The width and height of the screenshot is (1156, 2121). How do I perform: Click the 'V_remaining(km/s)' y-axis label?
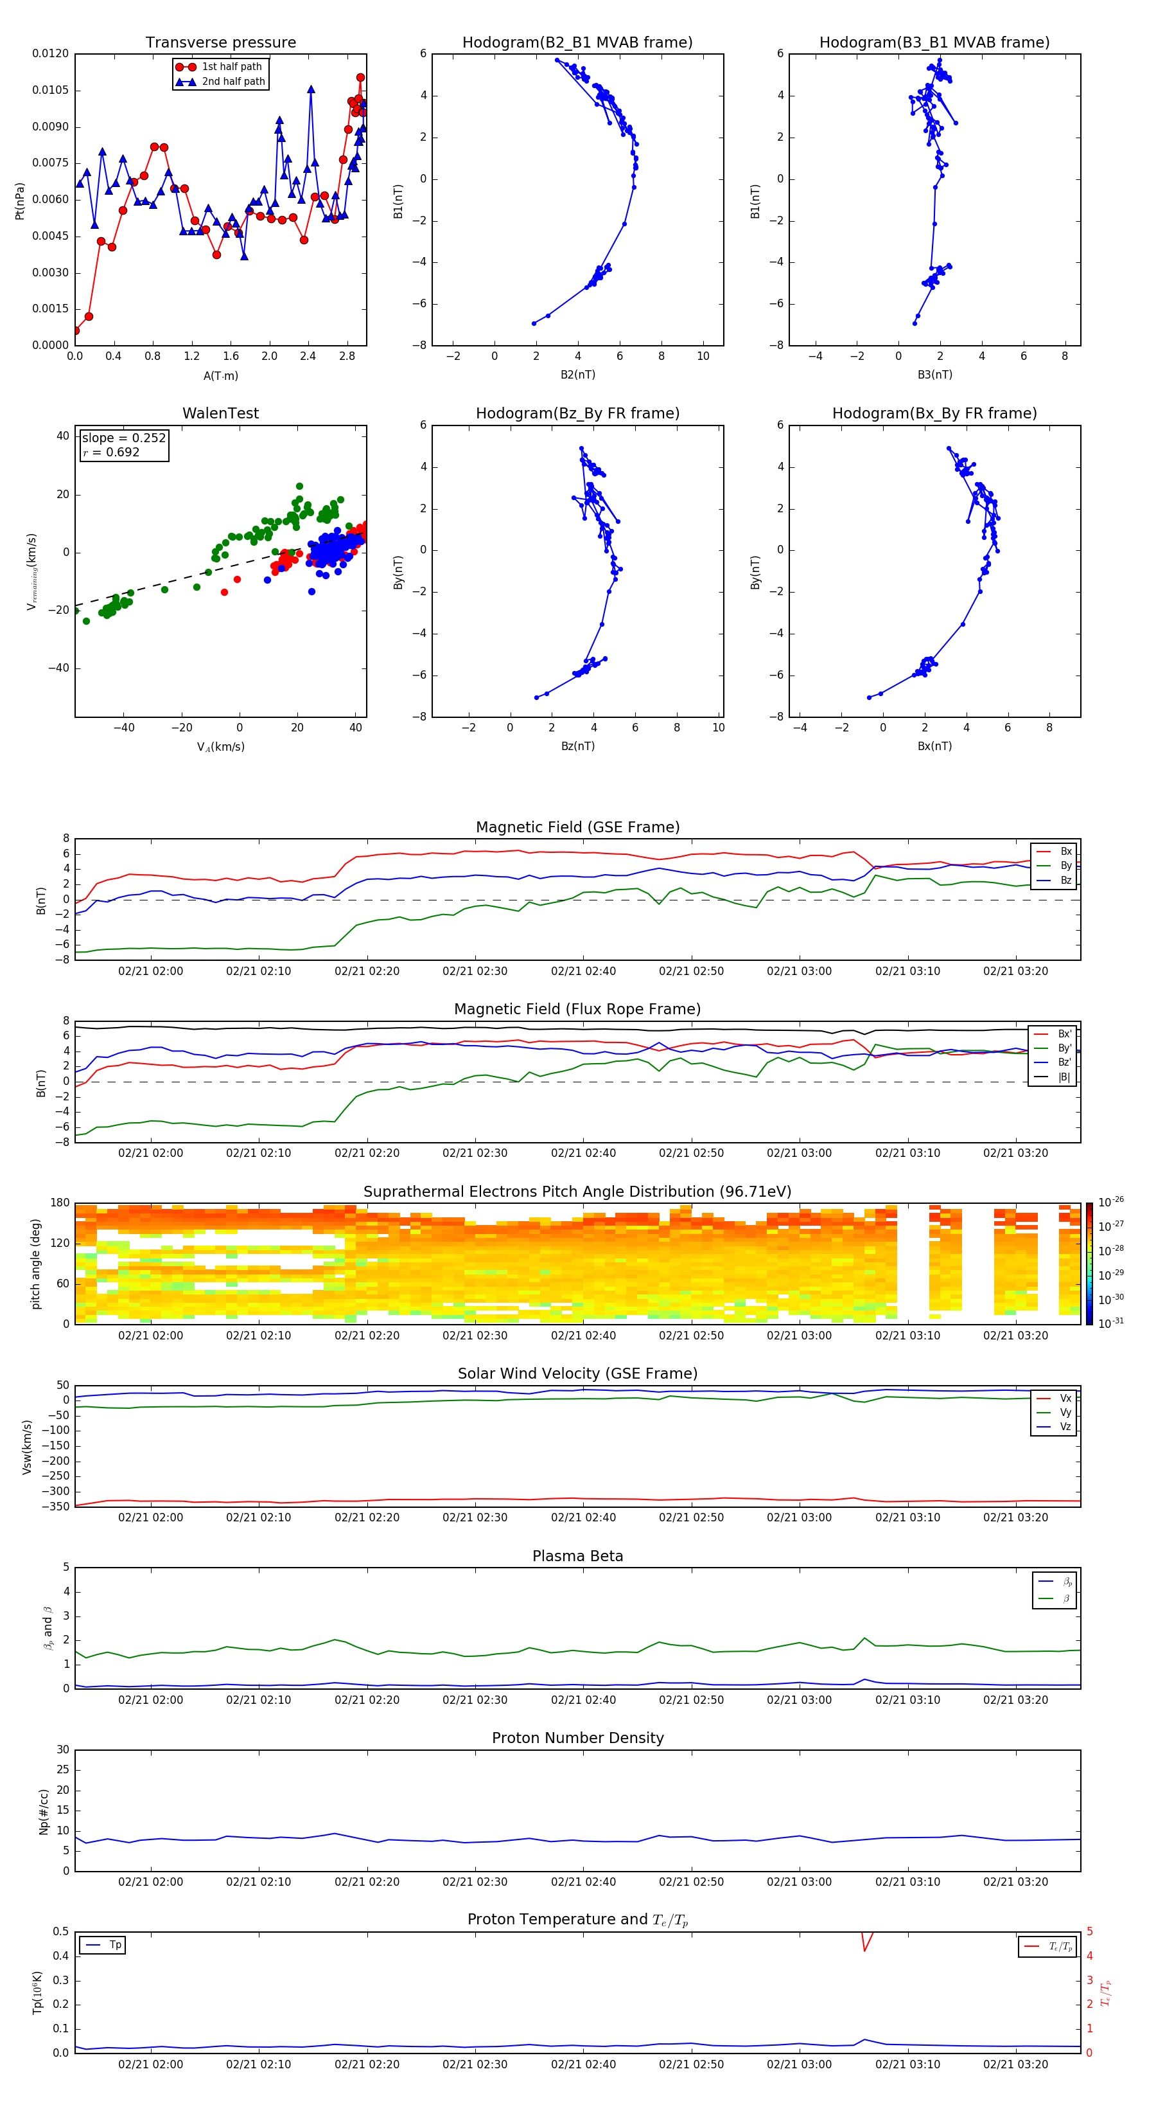click(31, 571)
